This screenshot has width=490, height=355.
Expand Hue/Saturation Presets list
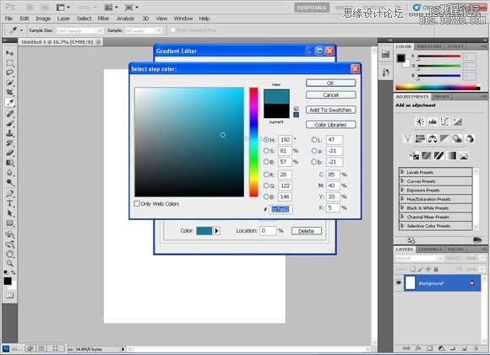(x=403, y=199)
